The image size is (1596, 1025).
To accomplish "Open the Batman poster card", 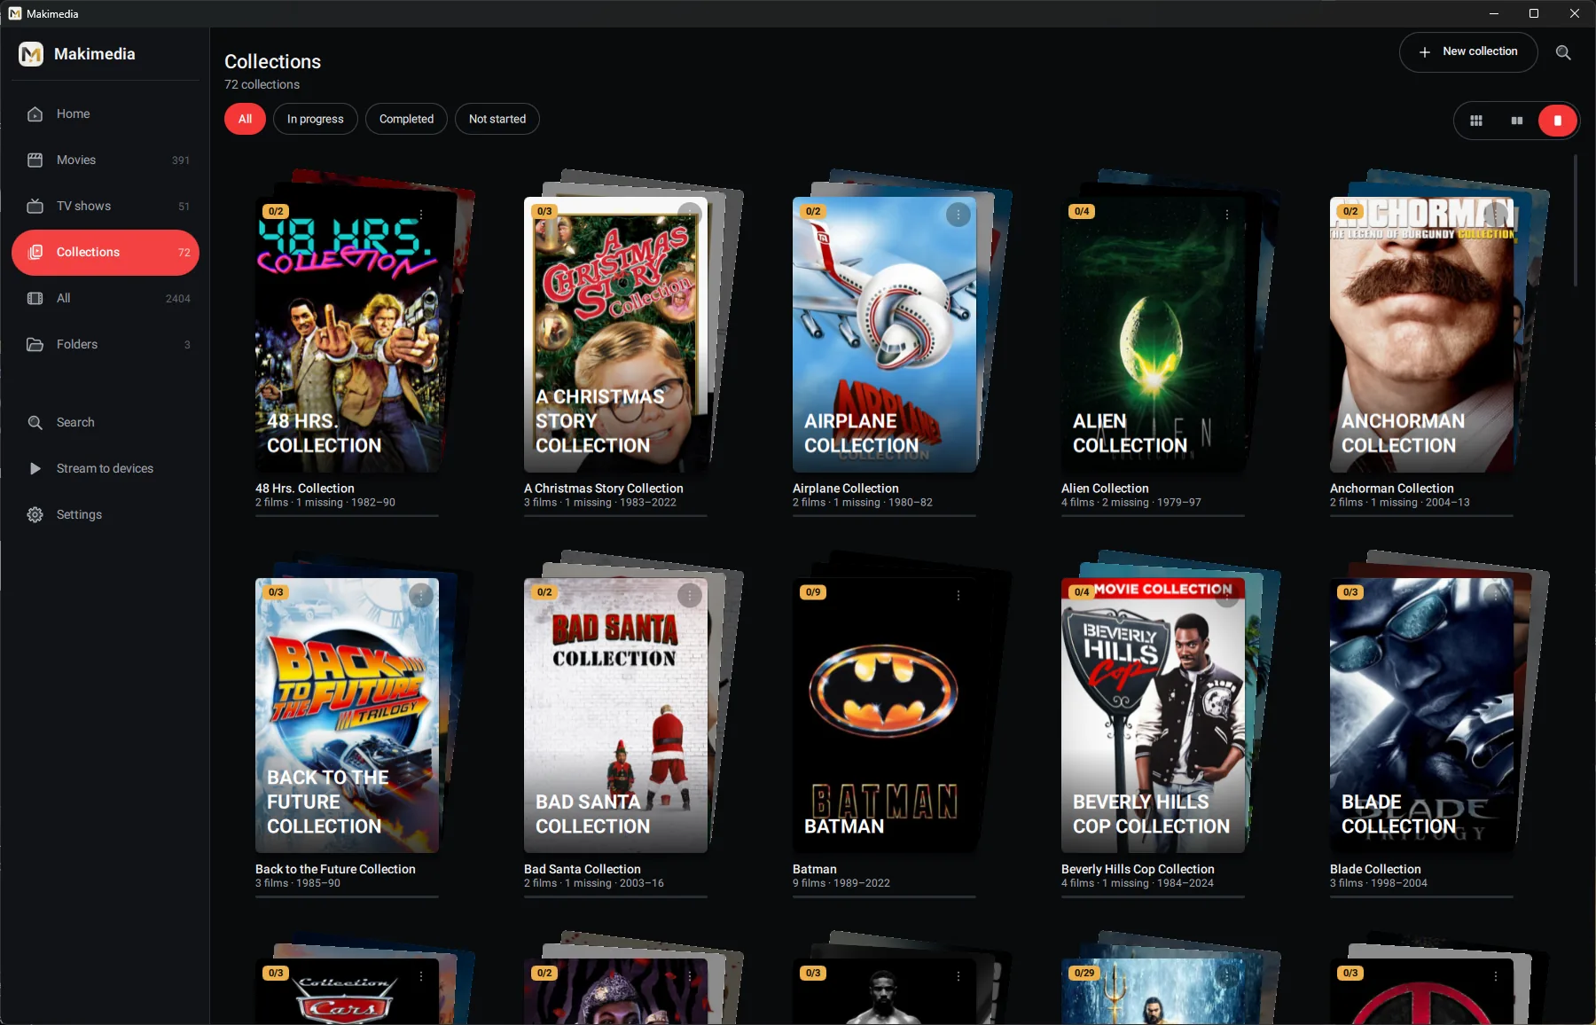I will 884,716.
